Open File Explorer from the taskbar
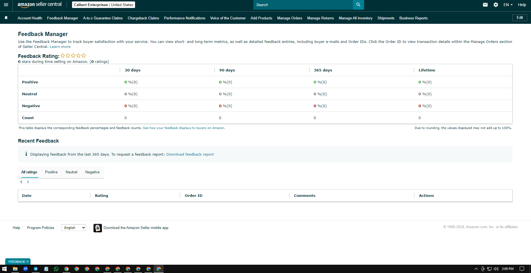The height and width of the screenshot is (273, 531). [x=15, y=269]
